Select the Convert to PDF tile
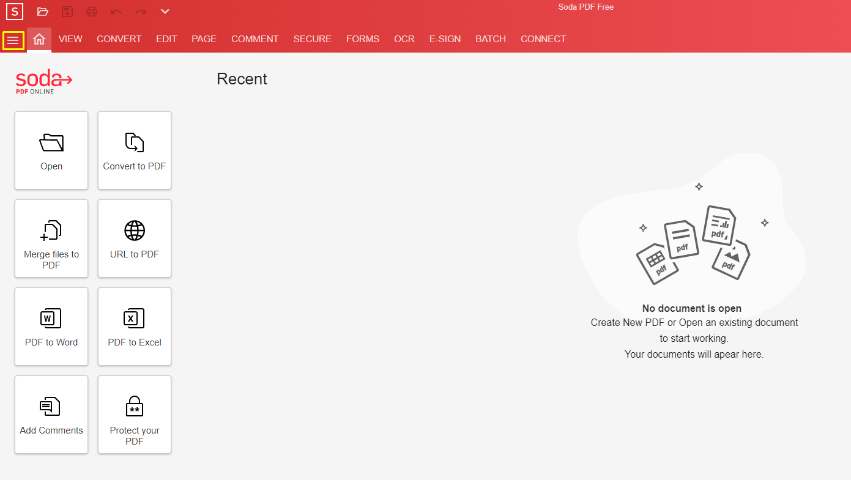The image size is (851, 480). [134, 150]
